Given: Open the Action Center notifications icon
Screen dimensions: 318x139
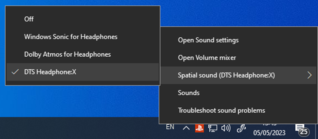Looking at the screenshot, I should (300, 128).
